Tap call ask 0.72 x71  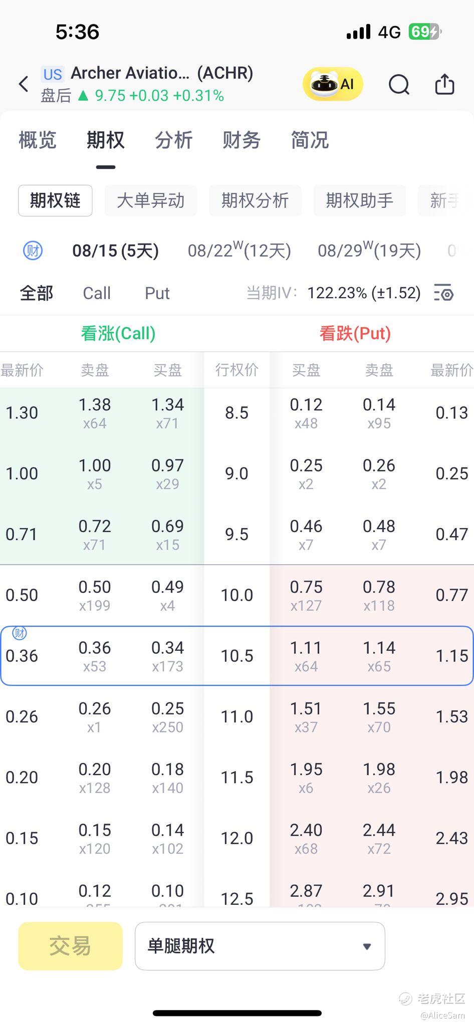click(x=95, y=535)
